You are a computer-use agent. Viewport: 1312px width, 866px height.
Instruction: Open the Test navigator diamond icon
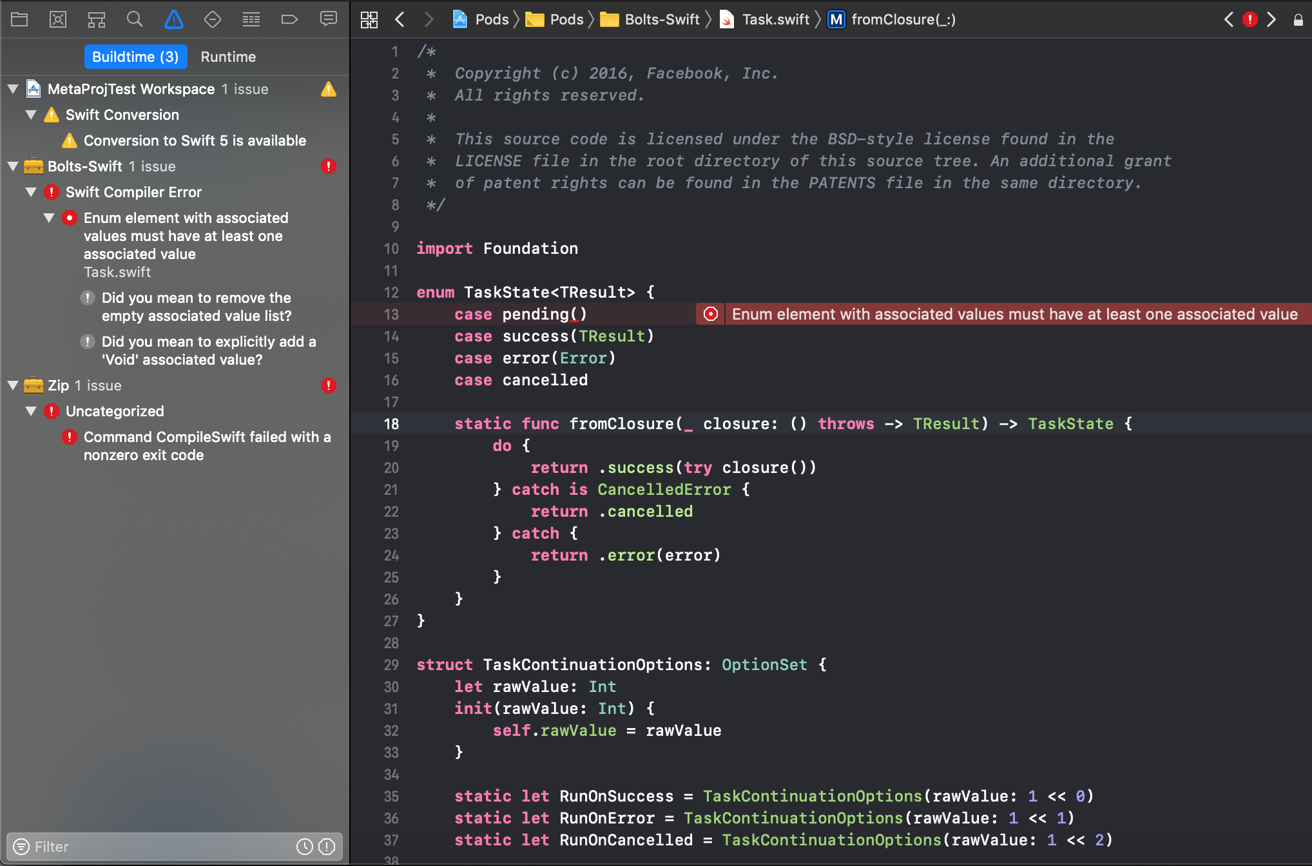coord(212,19)
